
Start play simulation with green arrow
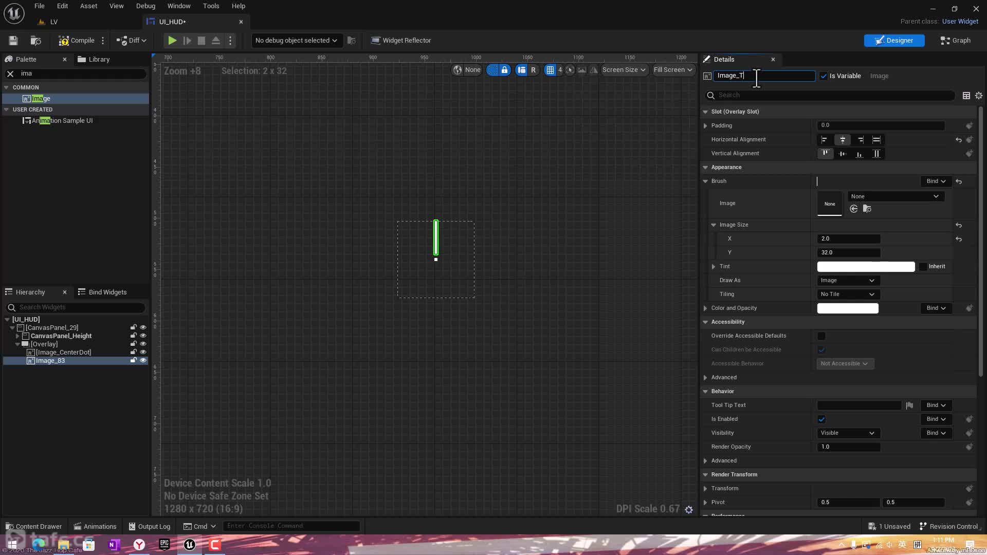point(172,41)
